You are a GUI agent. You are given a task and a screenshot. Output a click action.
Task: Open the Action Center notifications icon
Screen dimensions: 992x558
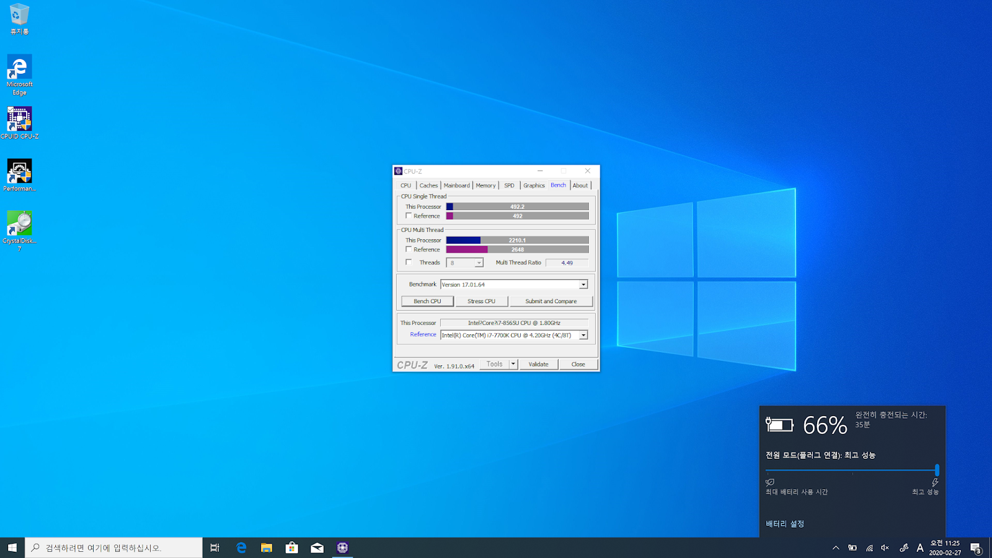pos(976,547)
